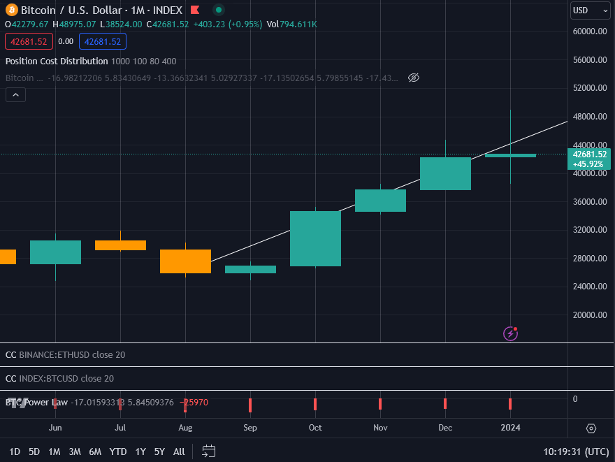This screenshot has height=462, width=615.
Task: Click the blue buy price 42681.52 button
Action: point(103,42)
